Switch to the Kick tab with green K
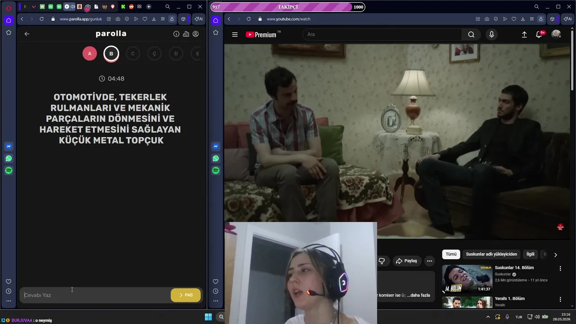Viewport: 576px width, 324px height. (123, 7)
